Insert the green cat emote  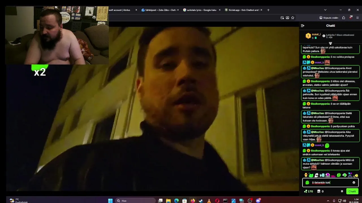coord(311,175)
